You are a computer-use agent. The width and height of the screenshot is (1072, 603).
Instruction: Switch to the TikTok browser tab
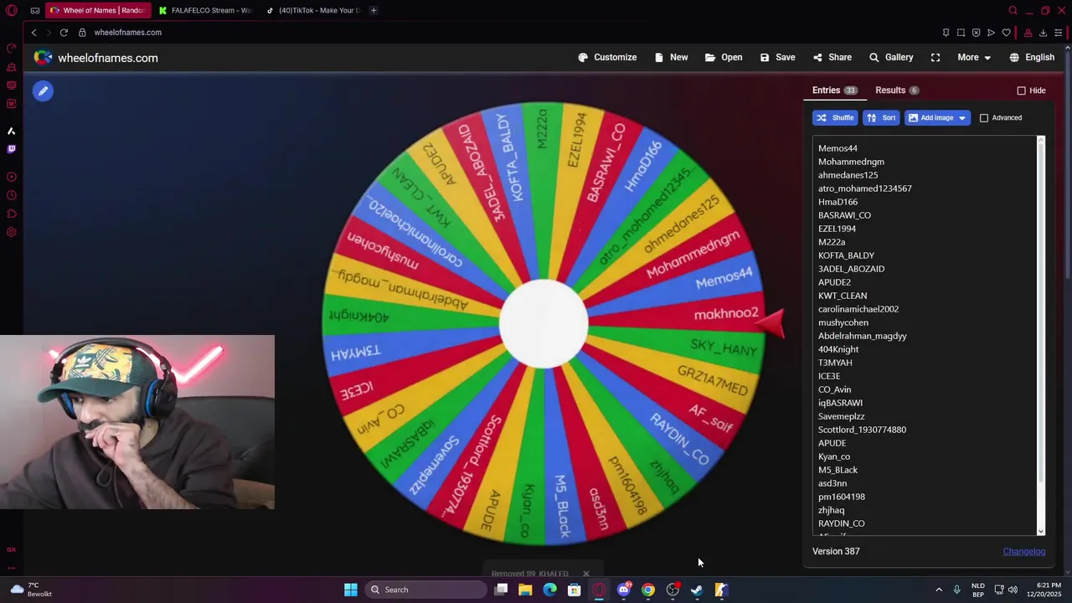(313, 10)
